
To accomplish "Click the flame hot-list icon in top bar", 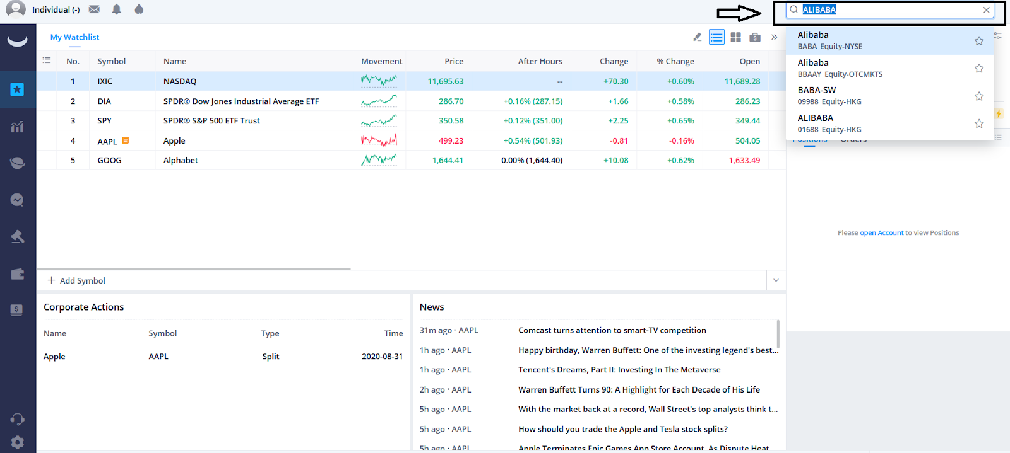I will pyautogui.click(x=139, y=9).
